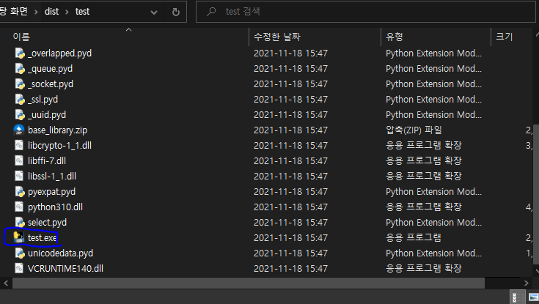
Task: Expand the chevron between dist and test
Action: point(67,12)
